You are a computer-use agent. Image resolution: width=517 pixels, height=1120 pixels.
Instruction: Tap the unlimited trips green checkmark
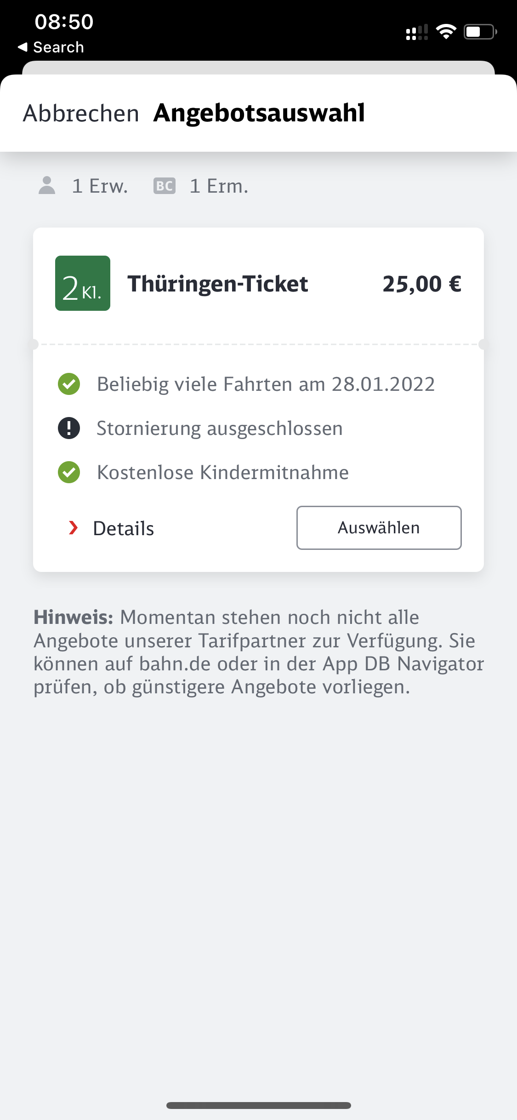[x=69, y=384]
